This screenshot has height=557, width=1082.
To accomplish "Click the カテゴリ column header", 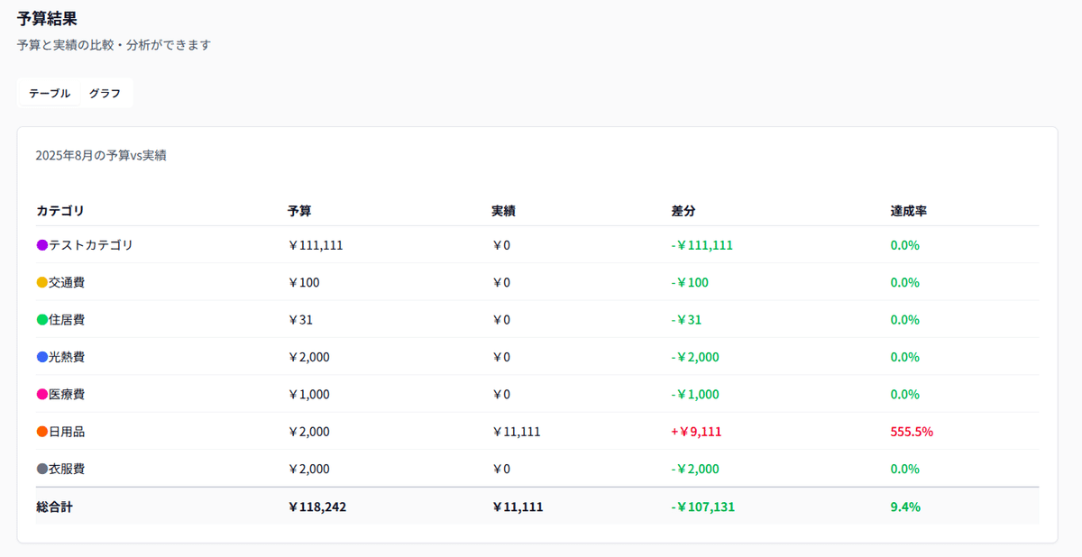I will click(60, 211).
